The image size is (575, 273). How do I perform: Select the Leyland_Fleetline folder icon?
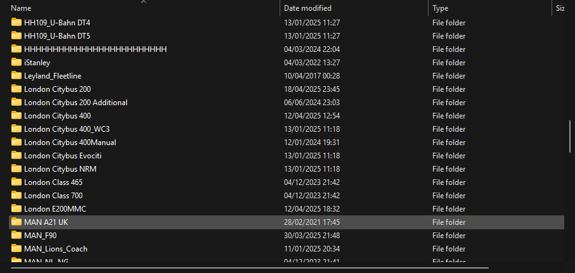tap(16, 75)
